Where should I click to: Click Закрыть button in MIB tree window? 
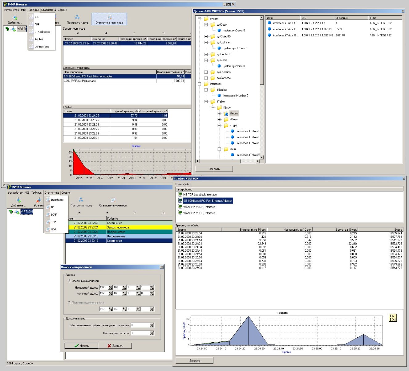click(x=214, y=169)
